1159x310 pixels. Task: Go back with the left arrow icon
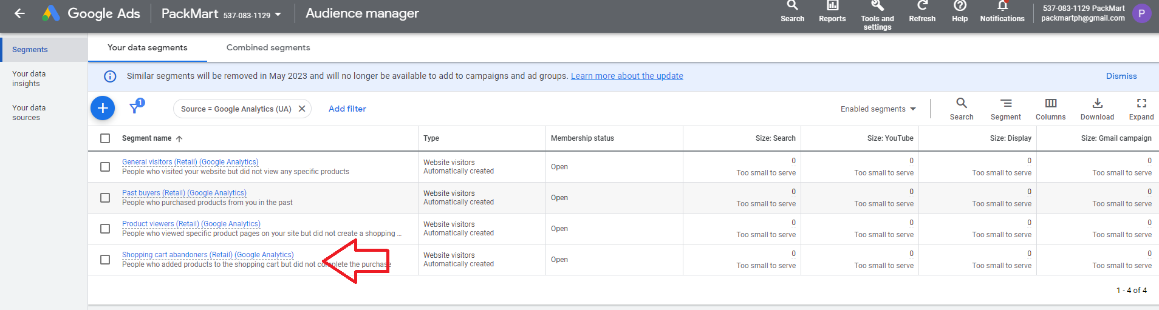pyautogui.click(x=20, y=13)
